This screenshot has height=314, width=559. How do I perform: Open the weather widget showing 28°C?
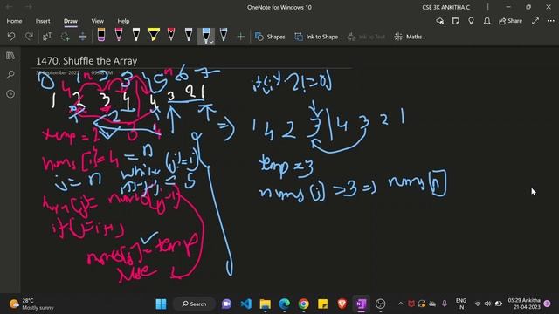pos(31,304)
